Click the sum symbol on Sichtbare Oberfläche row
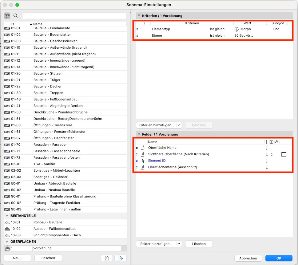This screenshot has height=265, width=298. coord(272,154)
